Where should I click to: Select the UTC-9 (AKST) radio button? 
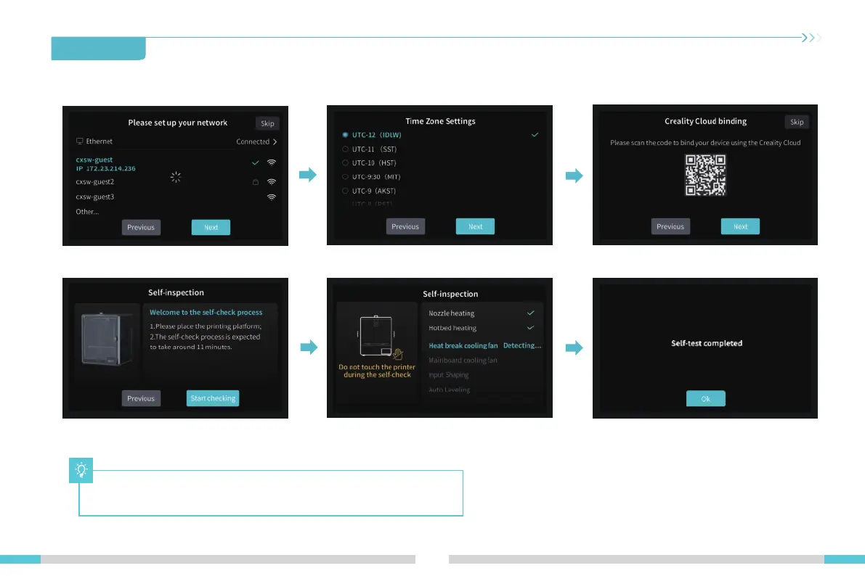click(x=345, y=191)
